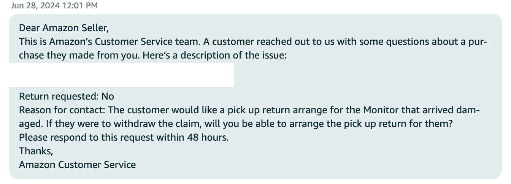Click the blank white redacted box
This screenshot has width=511, height=184.
122,75
